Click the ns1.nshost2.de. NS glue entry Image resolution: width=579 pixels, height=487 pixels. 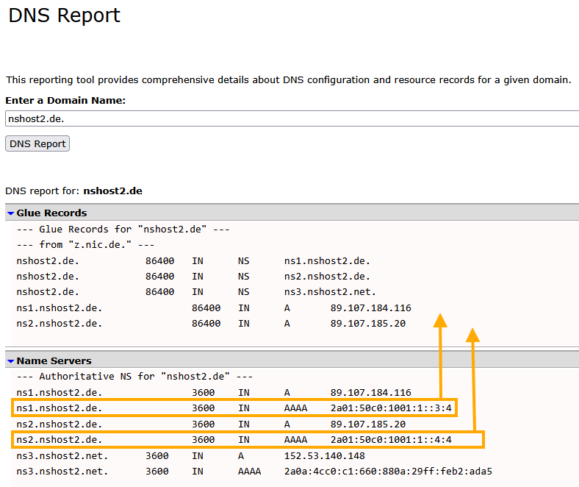(x=327, y=261)
